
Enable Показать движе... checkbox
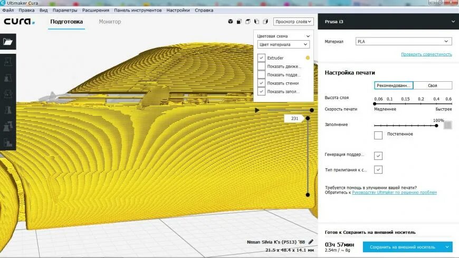pyautogui.click(x=261, y=66)
